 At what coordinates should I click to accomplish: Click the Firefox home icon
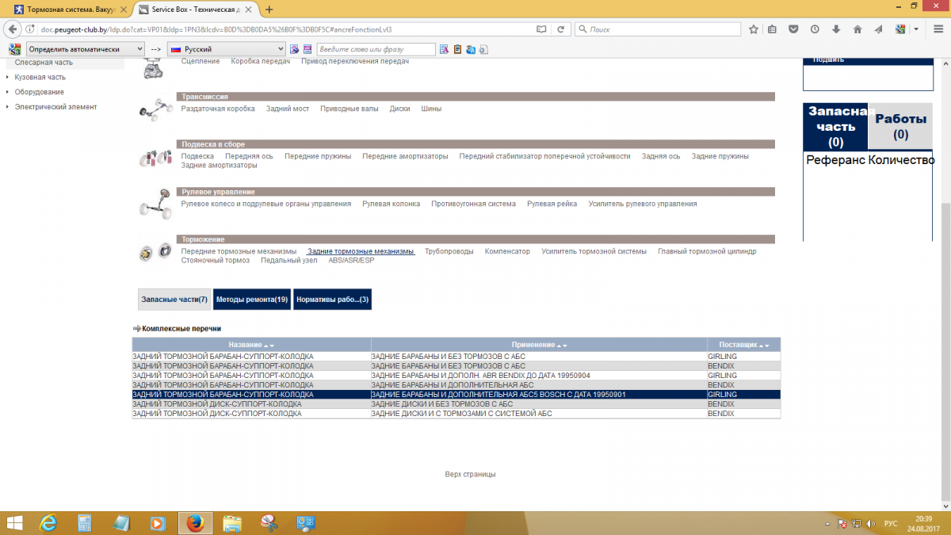coord(857,29)
